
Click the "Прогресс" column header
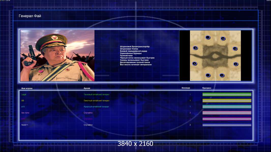tap(207, 88)
